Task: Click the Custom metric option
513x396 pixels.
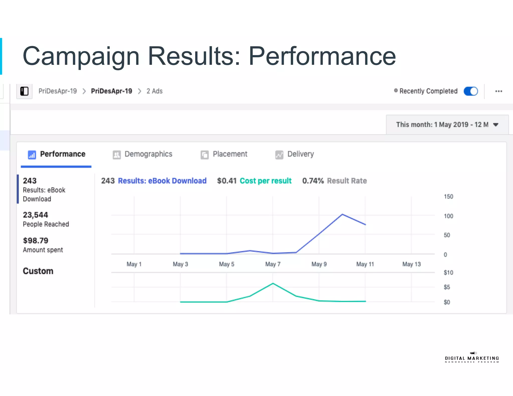Action: pos(38,271)
